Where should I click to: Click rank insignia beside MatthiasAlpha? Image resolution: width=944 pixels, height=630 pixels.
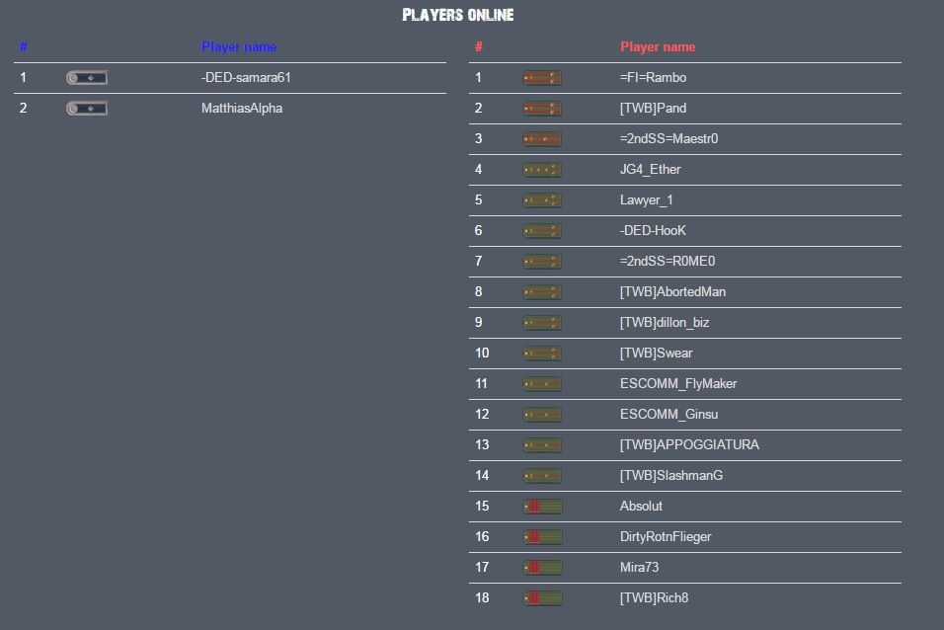tap(87, 109)
